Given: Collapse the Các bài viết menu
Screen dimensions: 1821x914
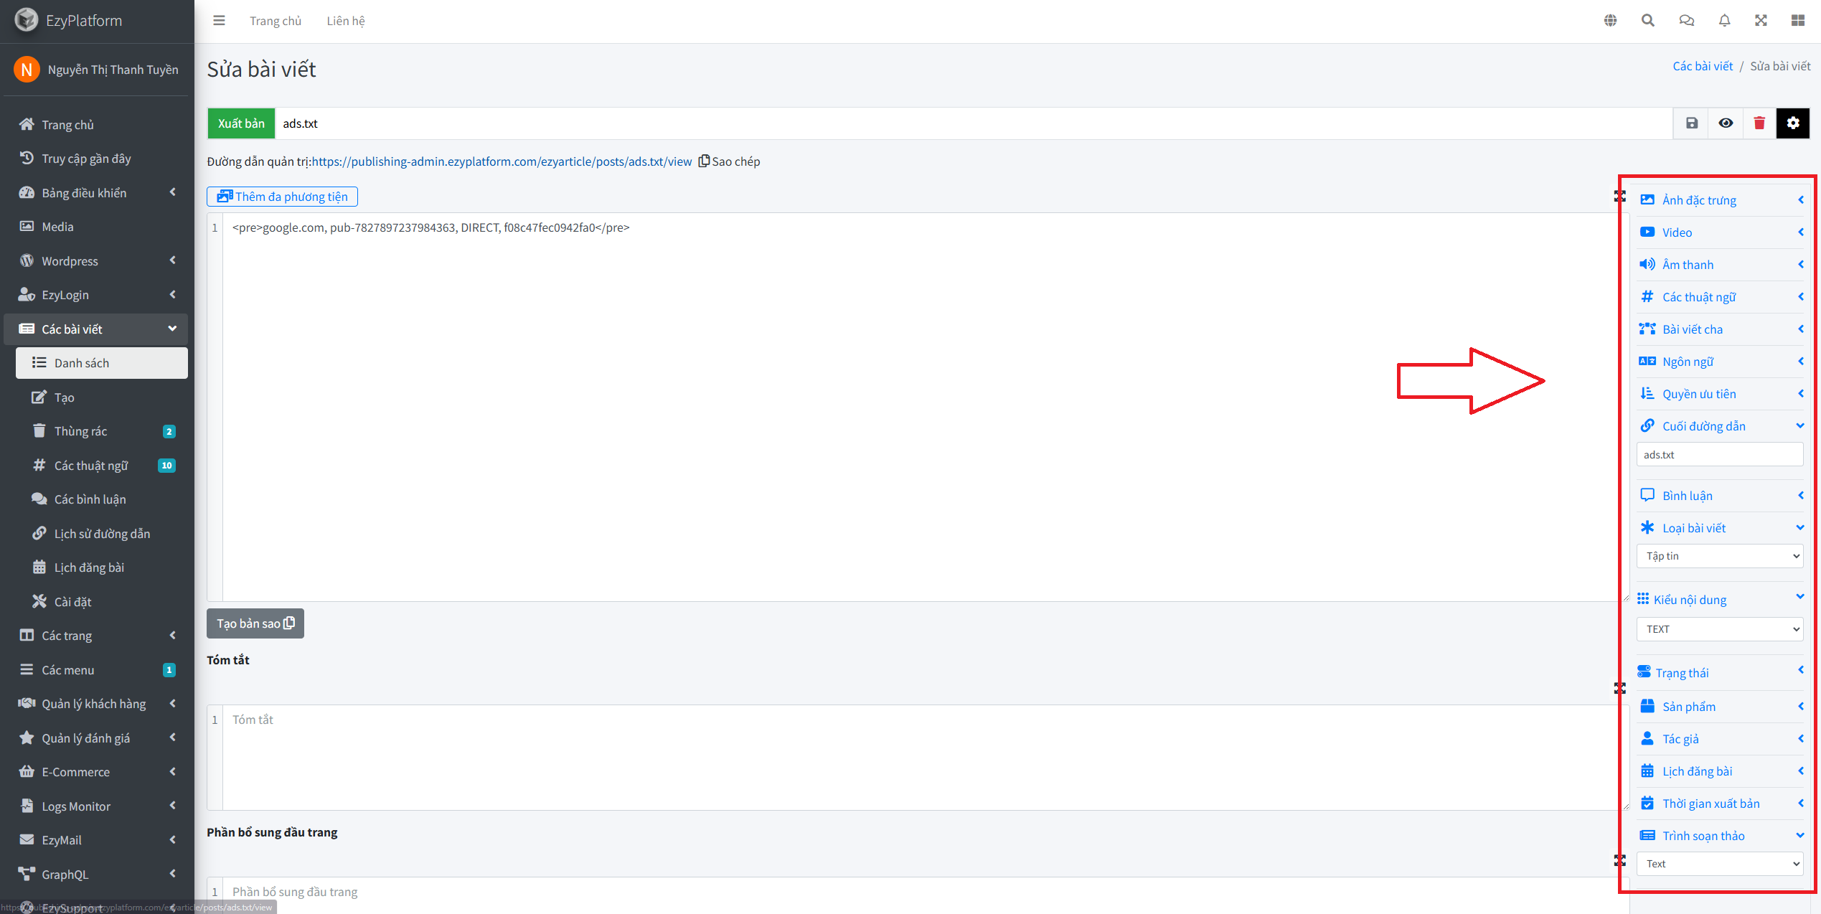Looking at the screenshot, I should 96,329.
